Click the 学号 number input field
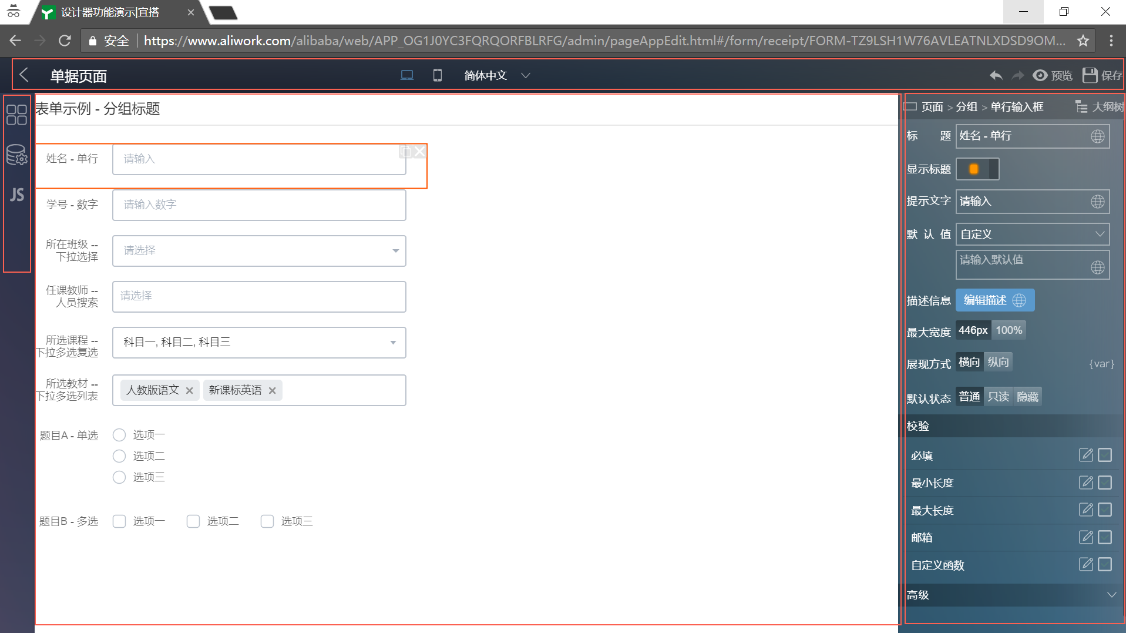This screenshot has width=1126, height=633. (x=259, y=205)
